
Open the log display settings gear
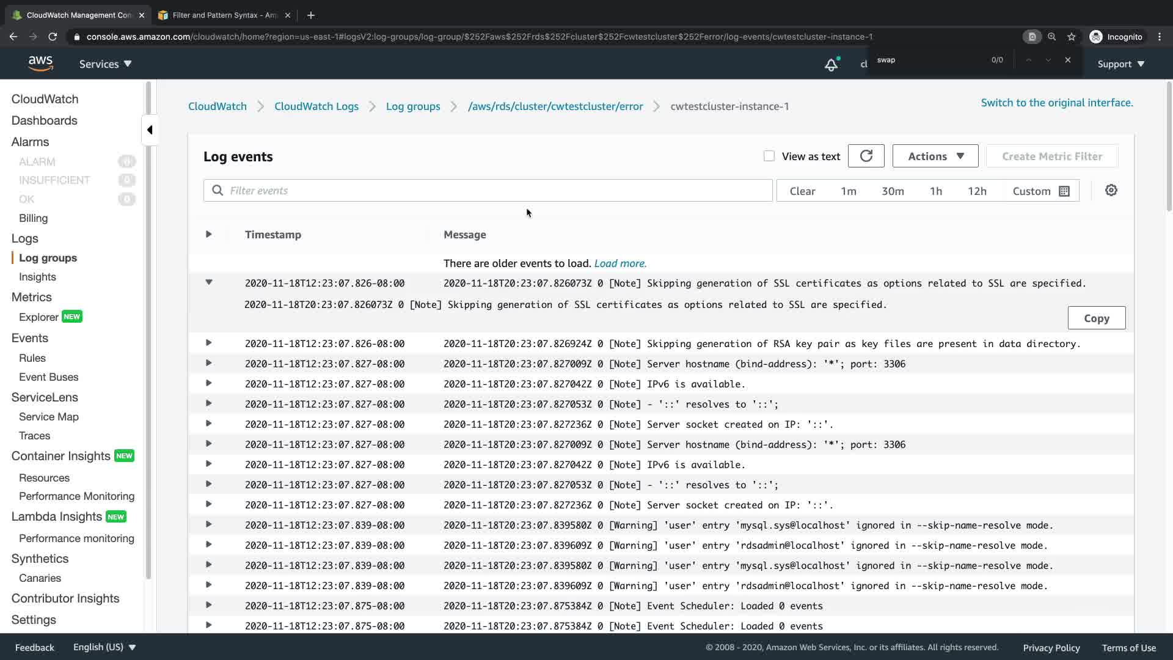coord(1111,191)
